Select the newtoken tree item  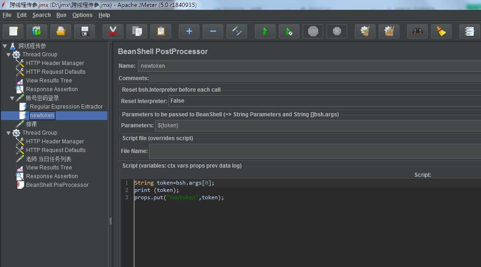[42, 115]
